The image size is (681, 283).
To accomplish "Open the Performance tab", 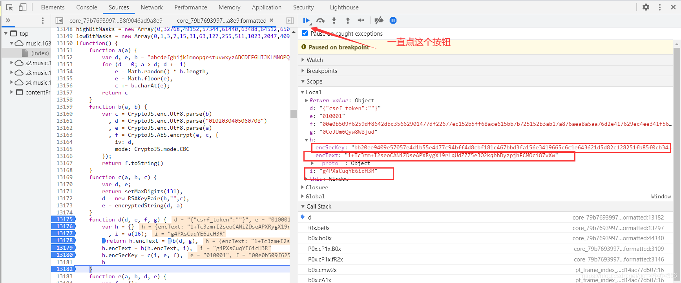I will click(x=191, y=7).
